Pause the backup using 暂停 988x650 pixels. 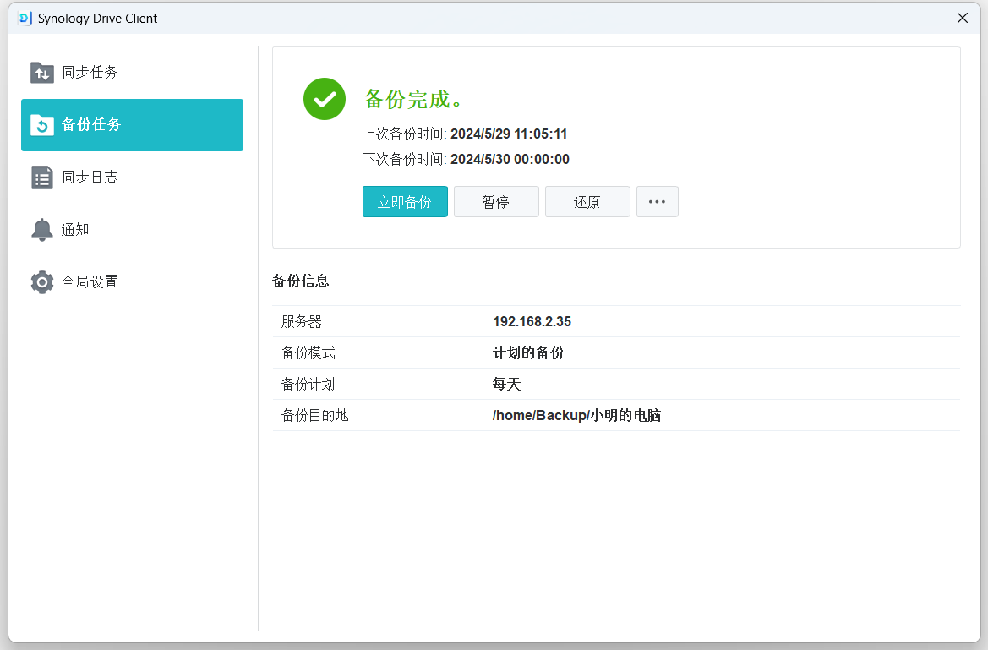tap(496, 202)
